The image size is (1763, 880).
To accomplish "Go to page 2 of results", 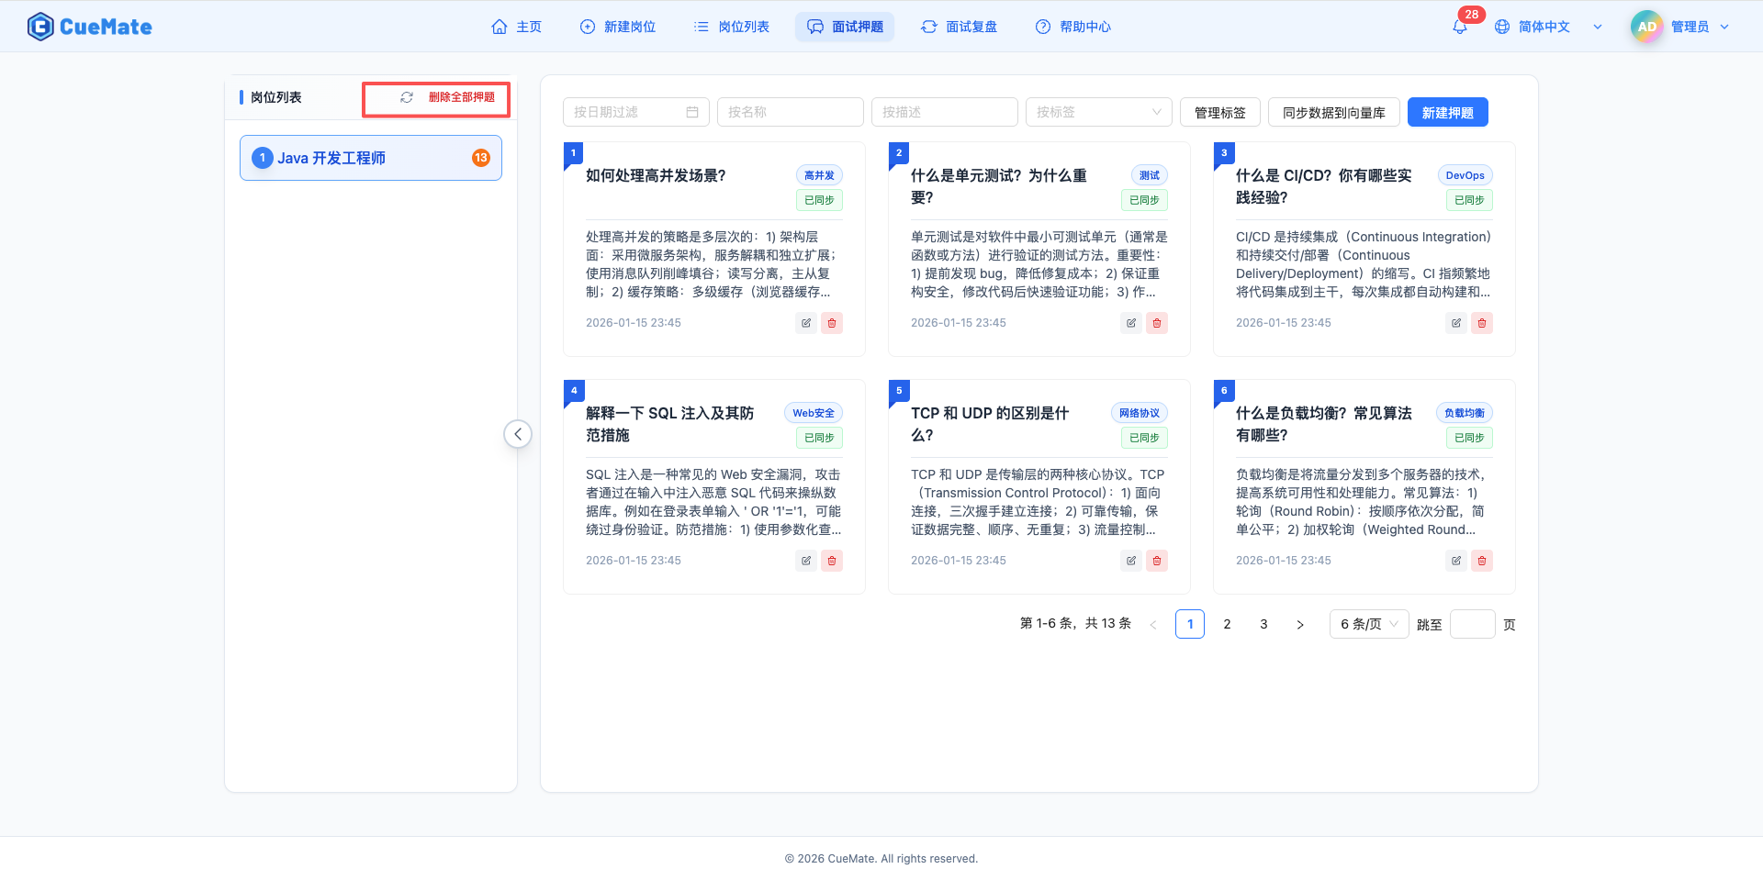I will tap(1227, 624).
